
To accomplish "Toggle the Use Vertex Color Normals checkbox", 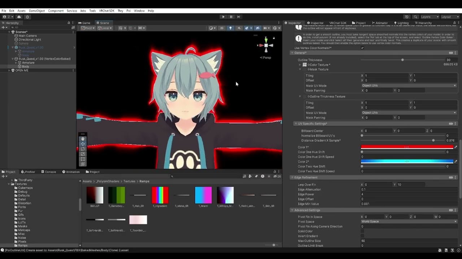I will [x=362, y=48].
